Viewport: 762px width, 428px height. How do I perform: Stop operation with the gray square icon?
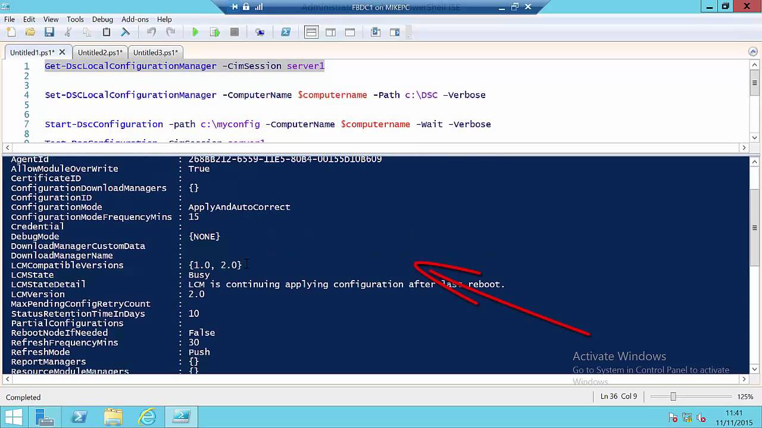(235, 32)
